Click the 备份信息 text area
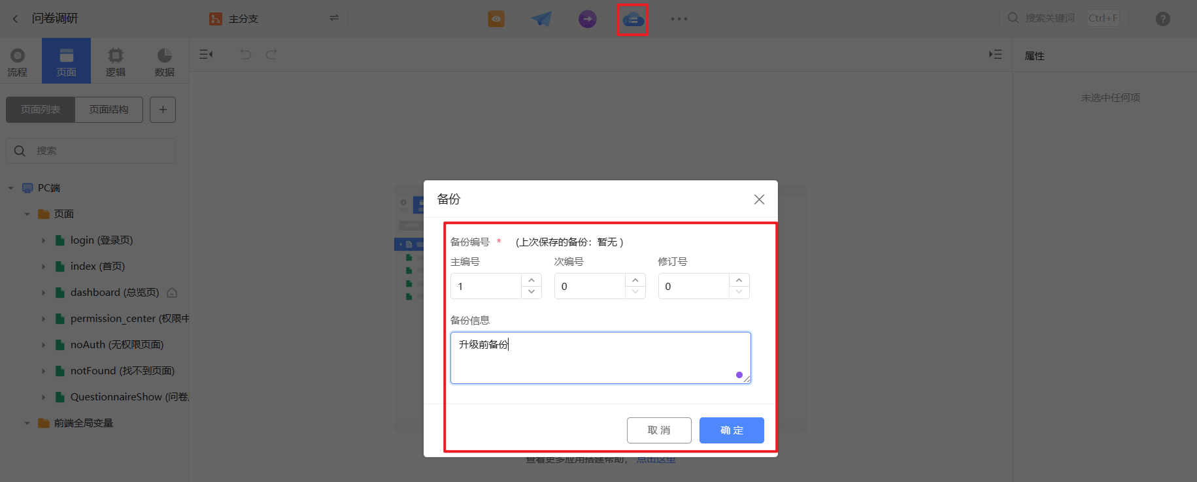1197x482 pixels. click(x=600, y=358)
